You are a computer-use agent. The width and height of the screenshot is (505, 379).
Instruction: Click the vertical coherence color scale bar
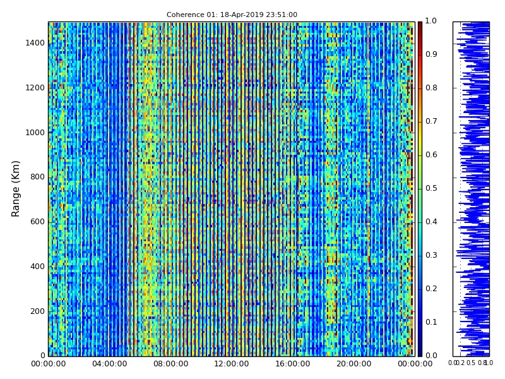coord(420,189)
